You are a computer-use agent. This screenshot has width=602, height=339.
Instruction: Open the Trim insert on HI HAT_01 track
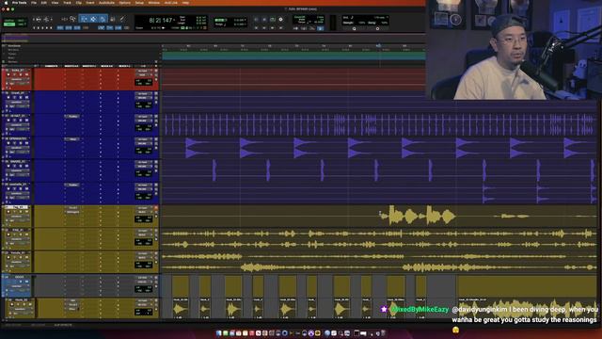[71, 117]
